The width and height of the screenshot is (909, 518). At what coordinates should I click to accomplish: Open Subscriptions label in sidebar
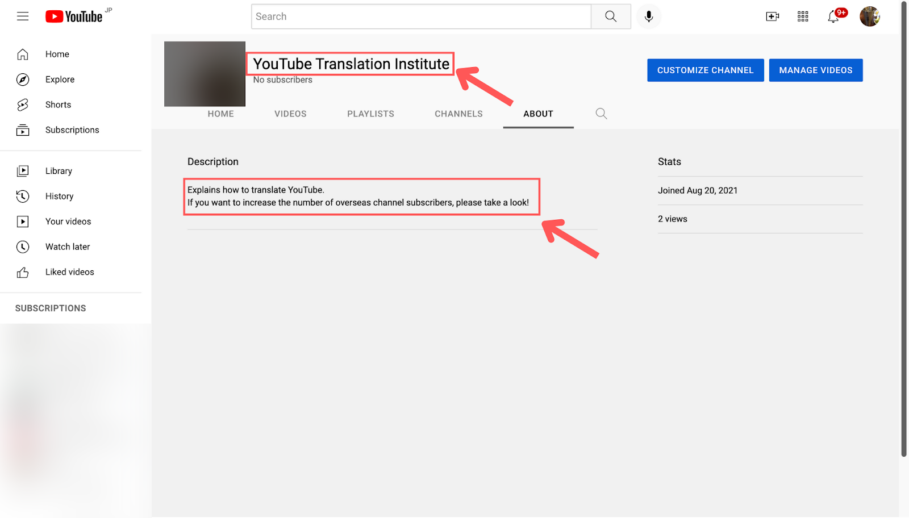pos(72,130)
